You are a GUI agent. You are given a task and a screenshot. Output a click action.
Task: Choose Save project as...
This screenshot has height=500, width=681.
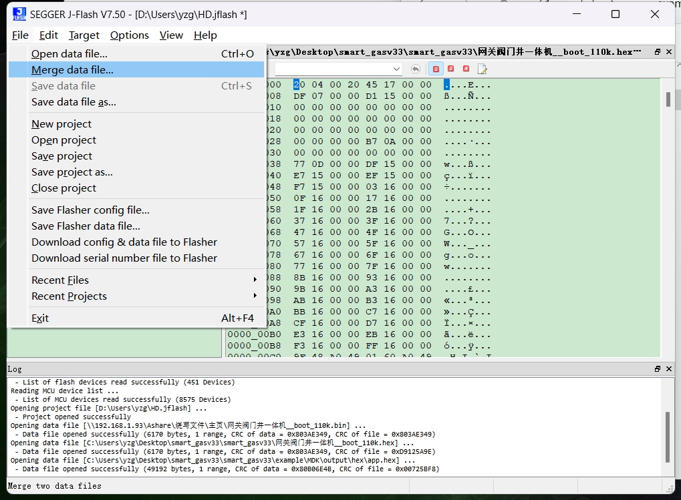[x=136, y=172]
